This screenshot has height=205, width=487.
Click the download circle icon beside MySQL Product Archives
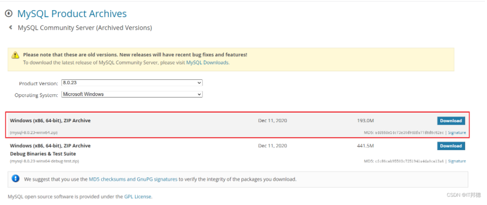[9, 14]
